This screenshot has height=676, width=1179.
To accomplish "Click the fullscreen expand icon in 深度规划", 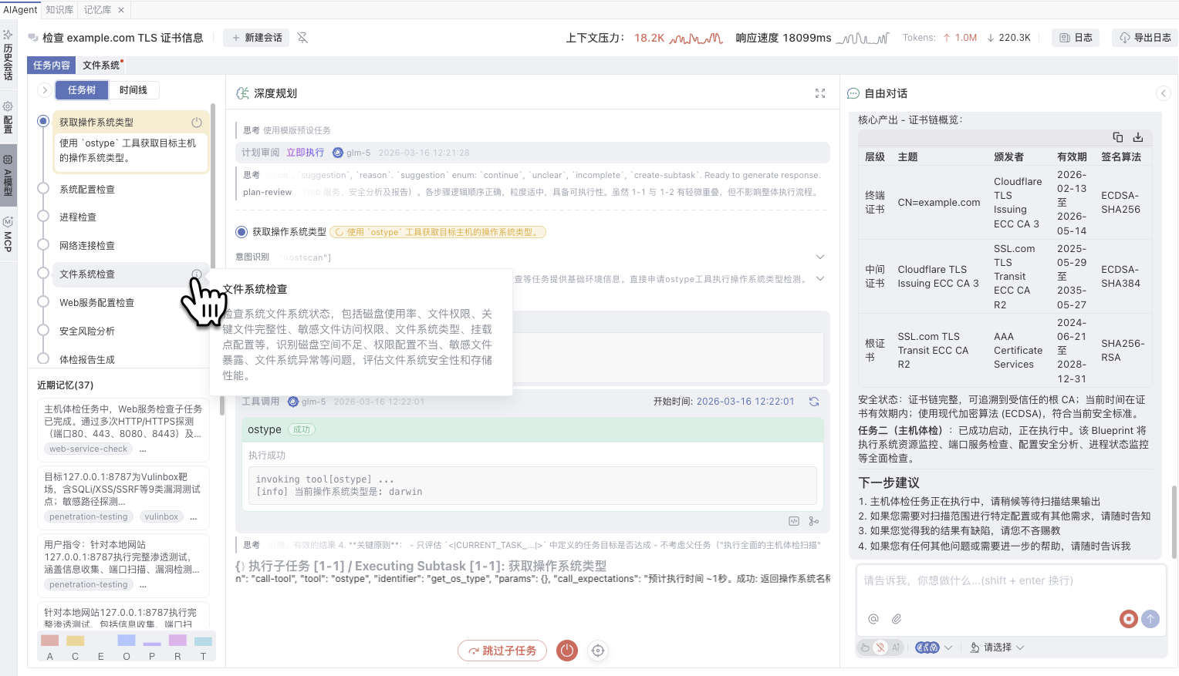I will click(x=820, y=93).
